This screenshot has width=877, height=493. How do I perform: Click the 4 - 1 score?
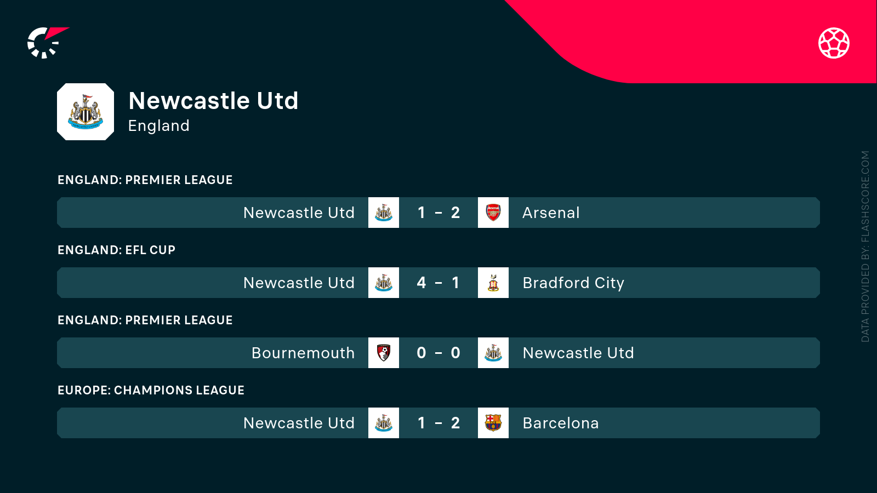438,283
